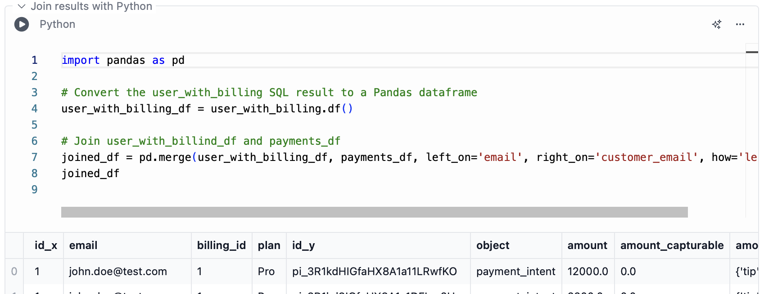Click the 'customer_email' string in code
This screenshot has height=294, width=764.
point(646,157)
